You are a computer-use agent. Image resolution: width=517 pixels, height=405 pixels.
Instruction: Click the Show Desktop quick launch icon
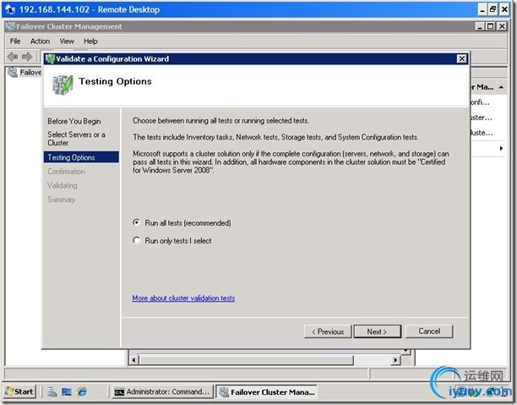click(x=67, y=391)
